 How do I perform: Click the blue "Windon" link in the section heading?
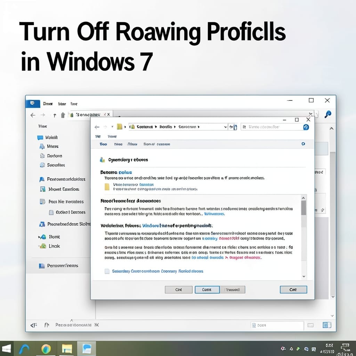[150, 226]
